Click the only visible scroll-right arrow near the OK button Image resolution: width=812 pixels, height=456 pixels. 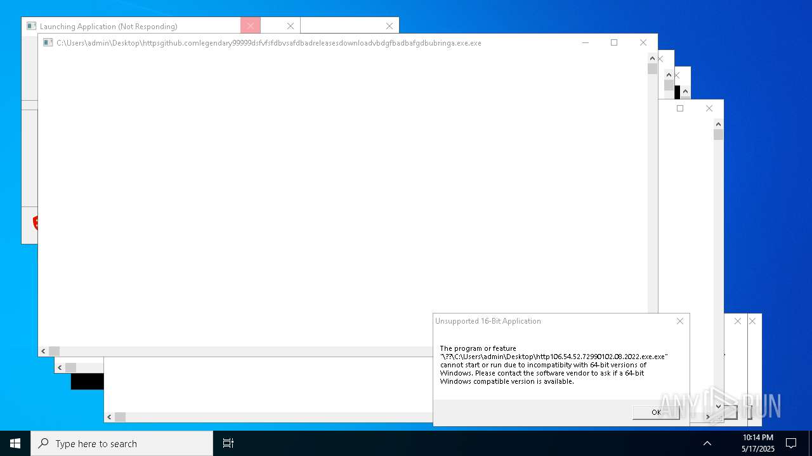[709, 417]
